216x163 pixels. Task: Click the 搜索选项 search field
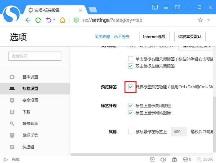pos(35,56)
